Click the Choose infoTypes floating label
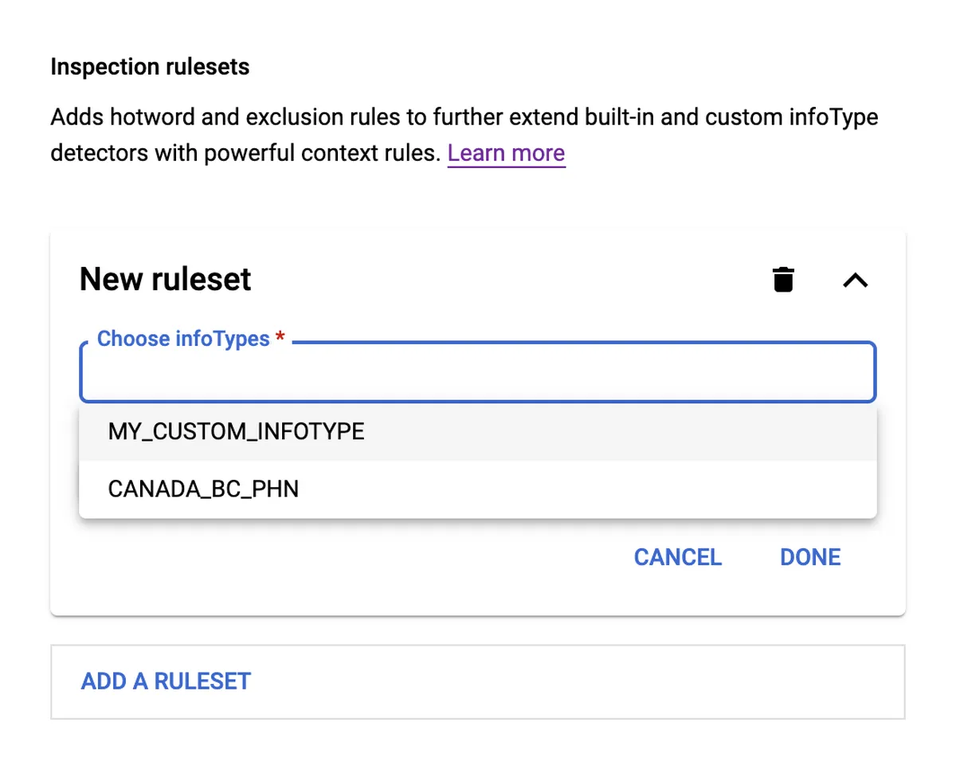 (x=183, y=339)
